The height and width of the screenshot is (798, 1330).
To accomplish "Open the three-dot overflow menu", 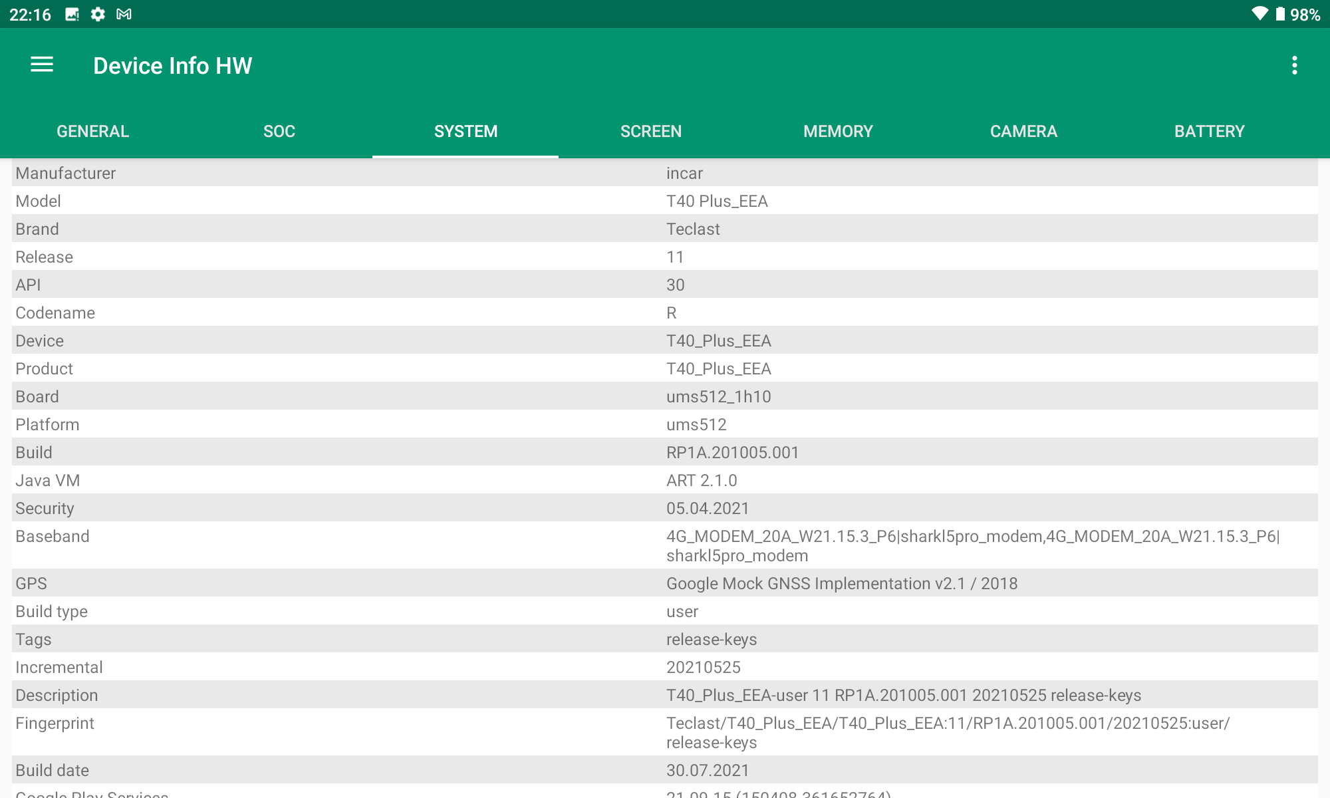I will [x=1294, y=65].
